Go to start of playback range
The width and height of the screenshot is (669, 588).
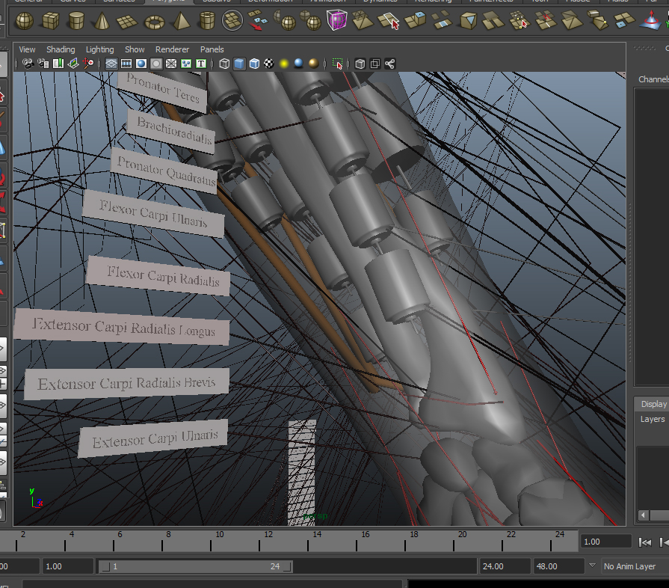644,542
